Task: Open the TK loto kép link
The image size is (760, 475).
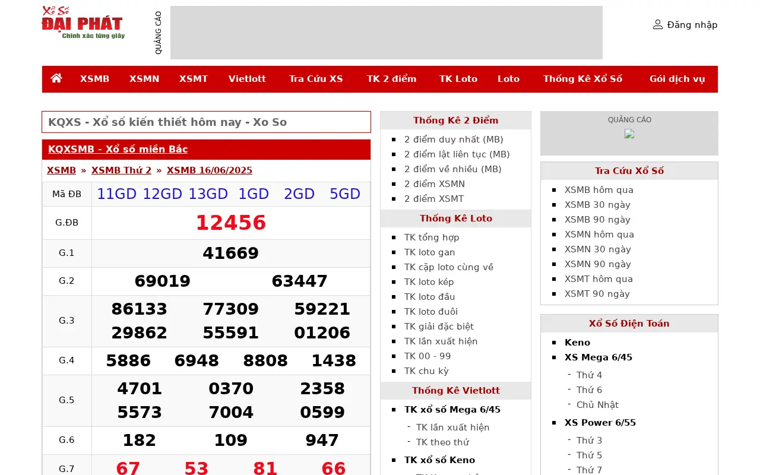Action: (x=429, y=282)
